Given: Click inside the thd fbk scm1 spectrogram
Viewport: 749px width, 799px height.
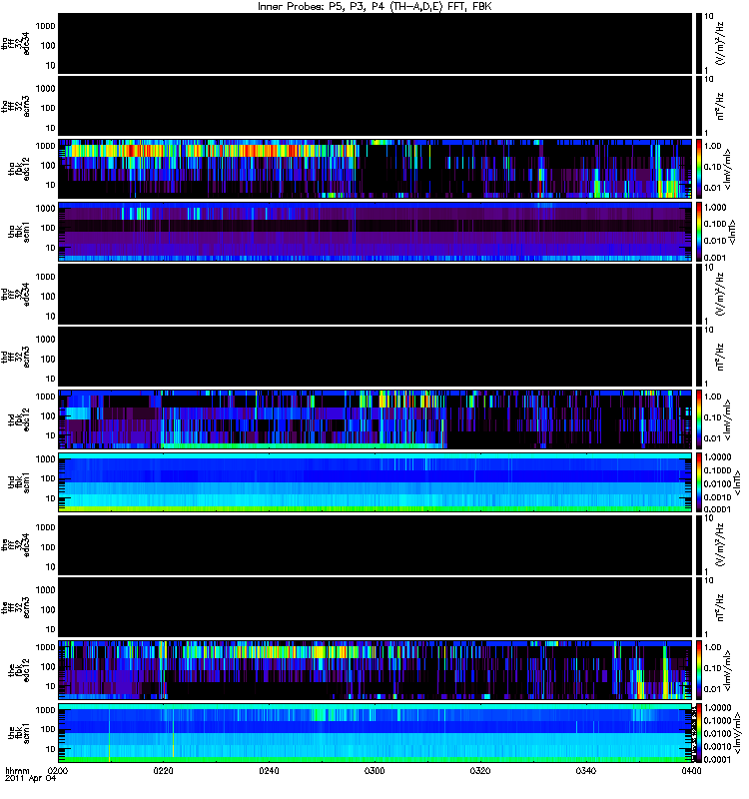Looking at the screenshot, I should 375,482.
